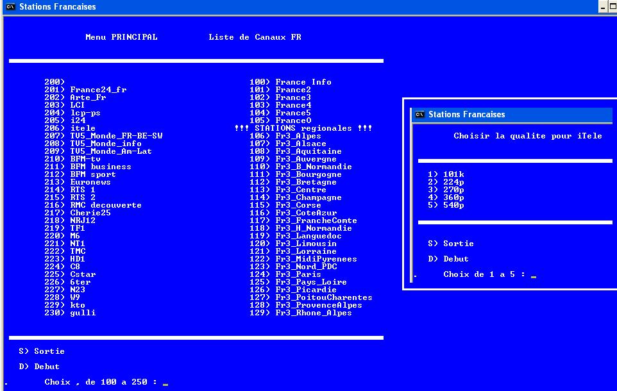Select the 201) France24_fr channel entry
The width and height of the screenshot is (617, 391).
point(85,90)
